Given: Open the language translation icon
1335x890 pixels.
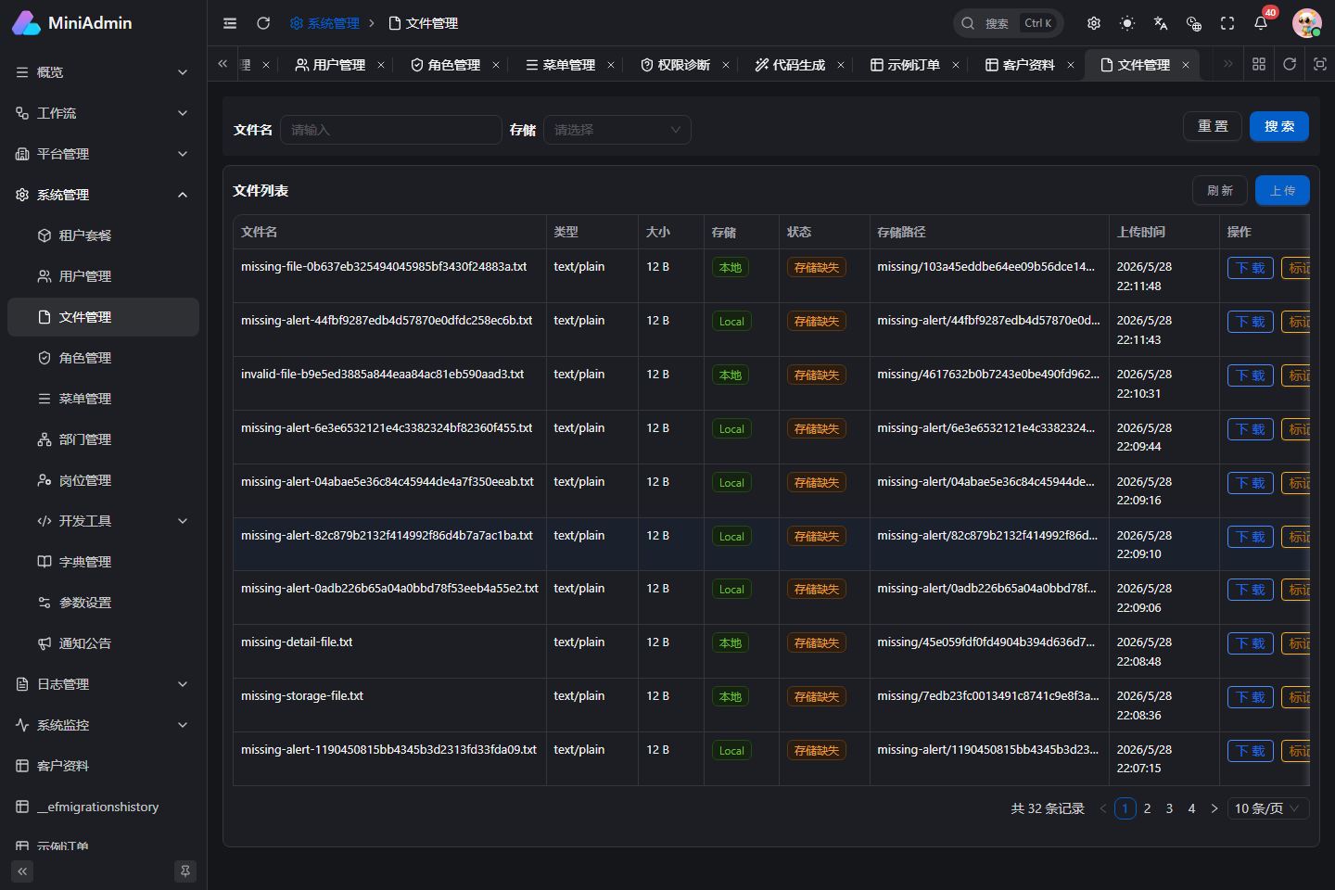Looking at the screenshot, I should coord(1161,23).
